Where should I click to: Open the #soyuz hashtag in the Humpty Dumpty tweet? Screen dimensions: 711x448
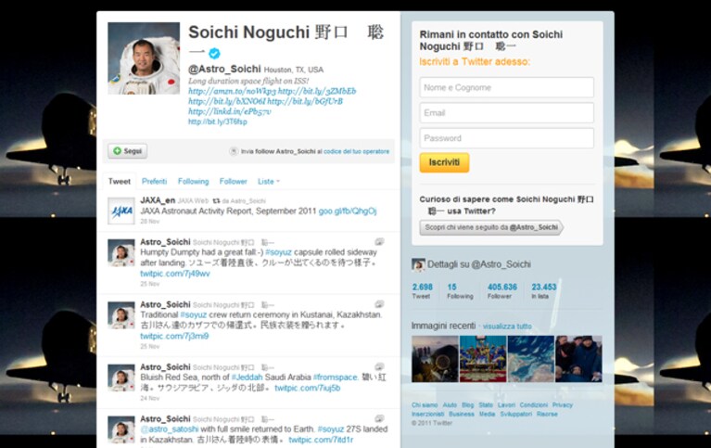[278, 252]
